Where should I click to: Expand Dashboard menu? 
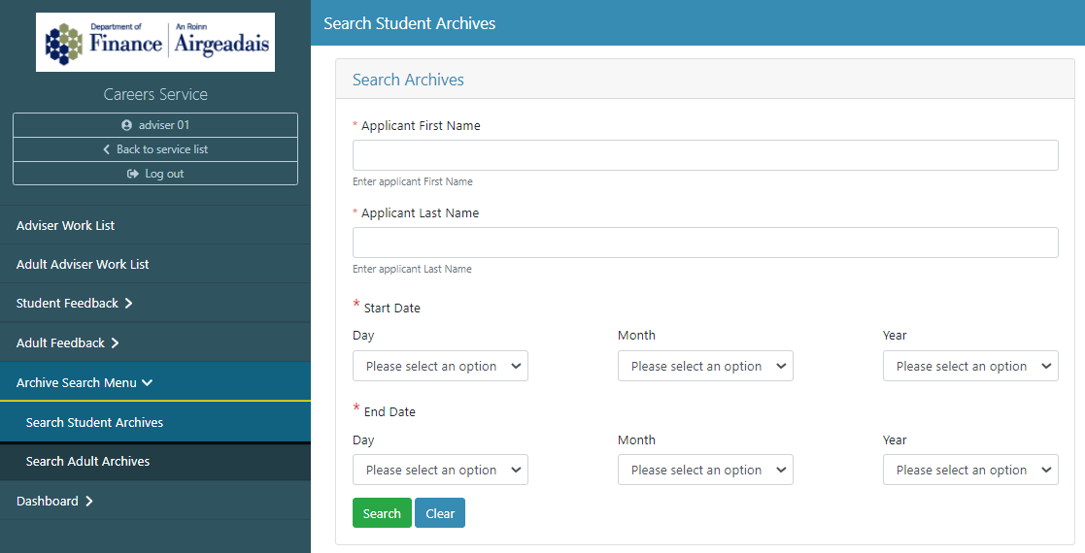155,502
